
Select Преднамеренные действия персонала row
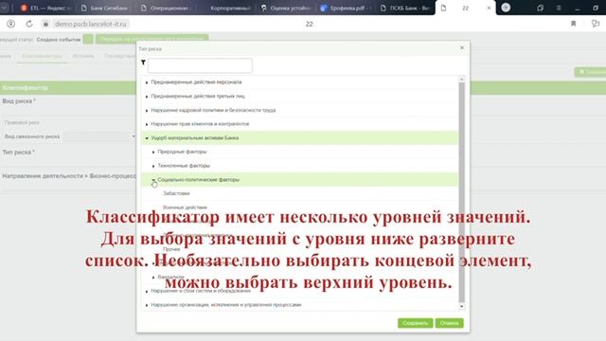[x=300, y=82]
